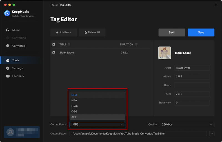Click the Tag Editor breadcrumb text
This screenshot has width=222, height=142.
(65, 5)
